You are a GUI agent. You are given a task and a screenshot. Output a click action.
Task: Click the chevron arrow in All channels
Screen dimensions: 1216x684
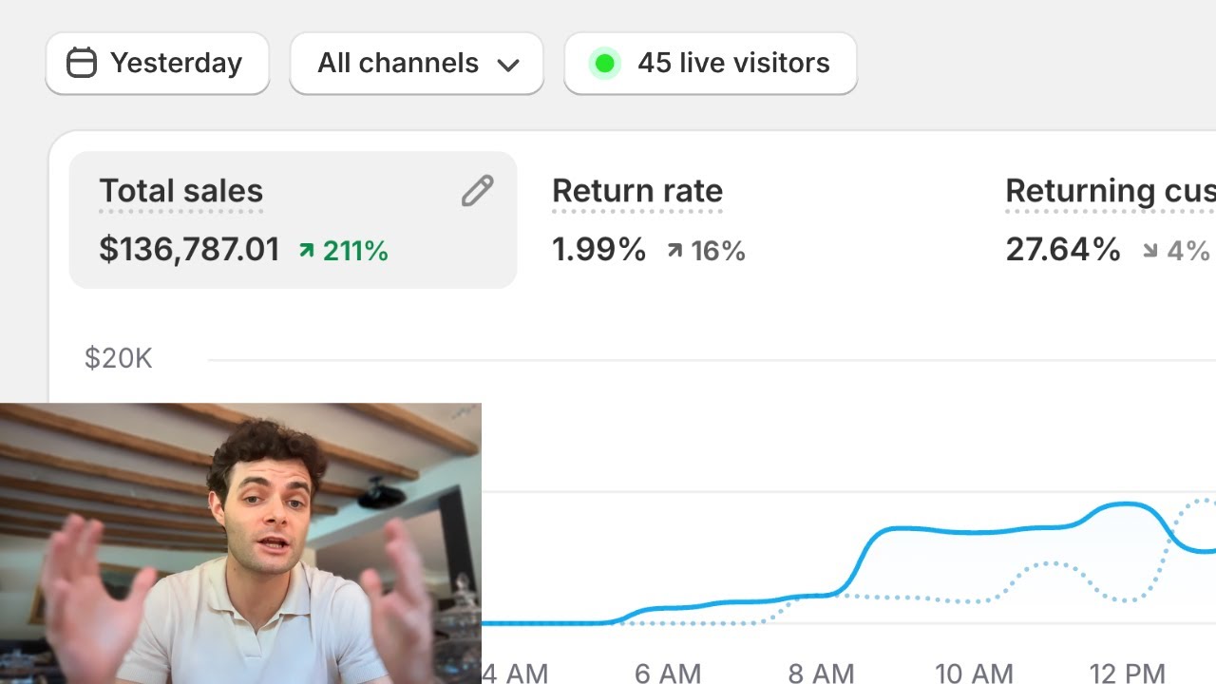coord(508,65)
